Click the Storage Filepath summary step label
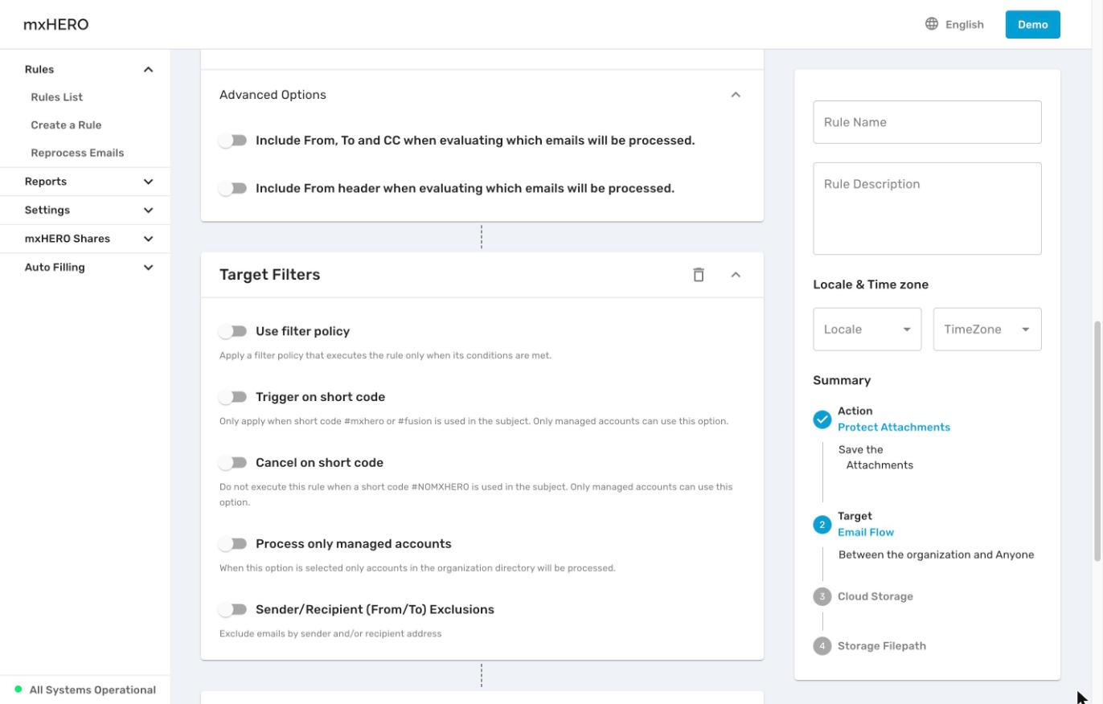This screenshot has height=704, width=1103. coord(882,646)
